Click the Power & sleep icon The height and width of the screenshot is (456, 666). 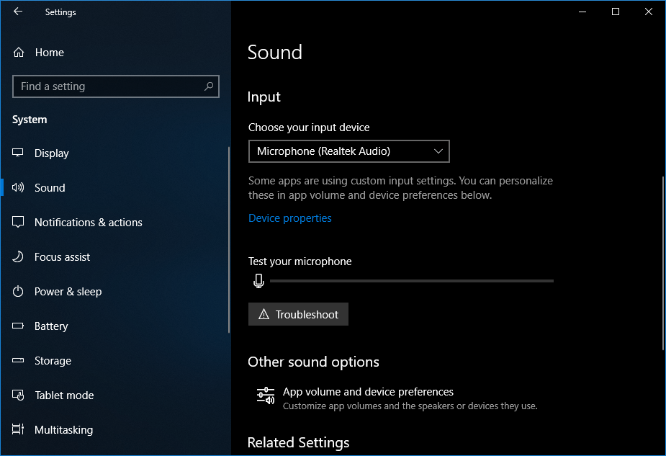(x=19, y=292)
